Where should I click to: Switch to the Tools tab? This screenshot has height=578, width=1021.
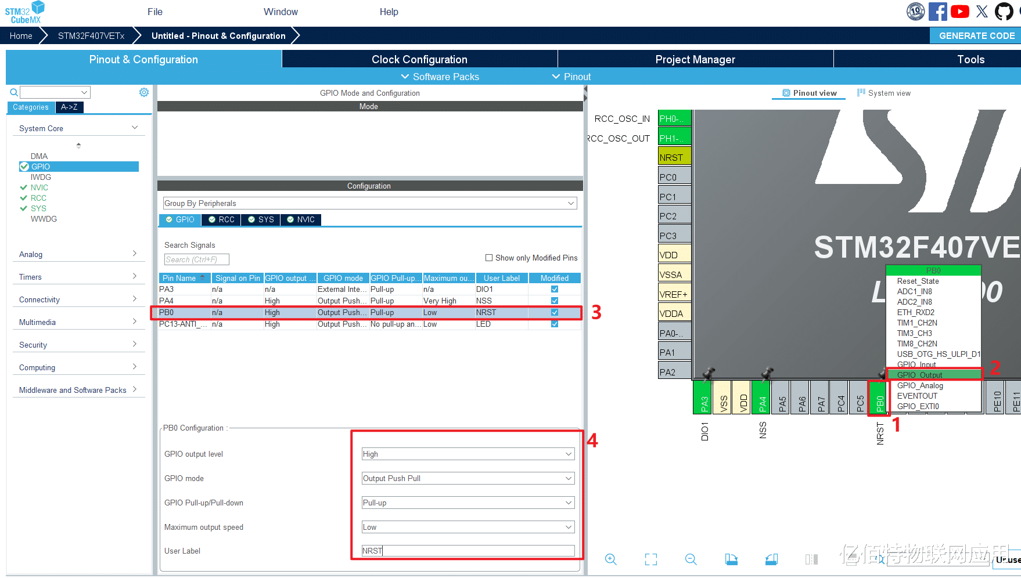[x=971, y=59]
